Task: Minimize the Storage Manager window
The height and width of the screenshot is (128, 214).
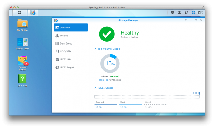Action: (191, 20)
